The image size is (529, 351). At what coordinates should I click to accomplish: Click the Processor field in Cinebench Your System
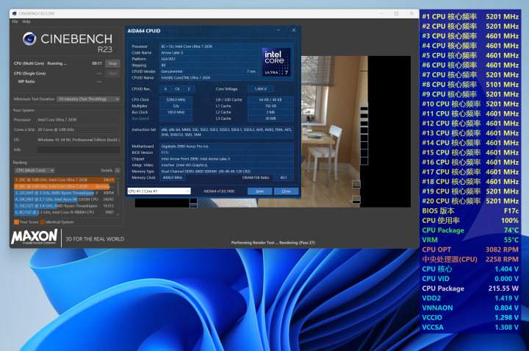79,120
